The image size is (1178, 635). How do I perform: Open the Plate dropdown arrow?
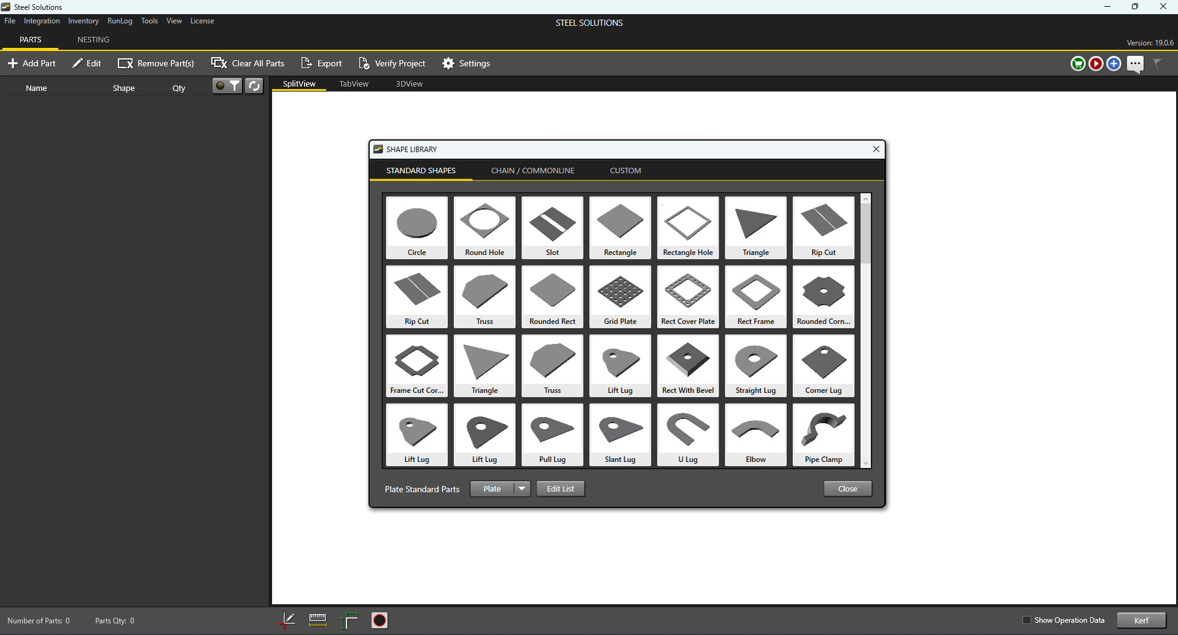tap(521, 489)
